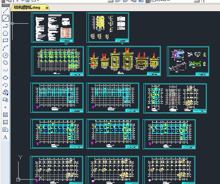220x184 pixels.
Task: Click the sheet with six footing details
Action: [124, 61]
